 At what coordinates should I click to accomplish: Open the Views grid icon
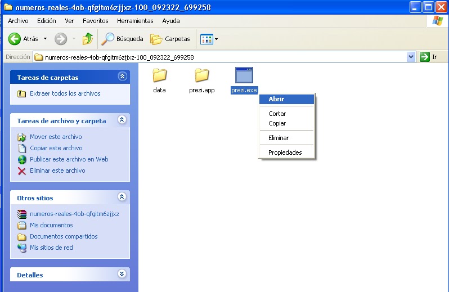(206, 39)
